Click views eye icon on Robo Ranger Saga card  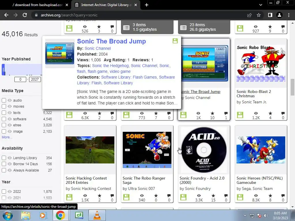tap(142, 196)
